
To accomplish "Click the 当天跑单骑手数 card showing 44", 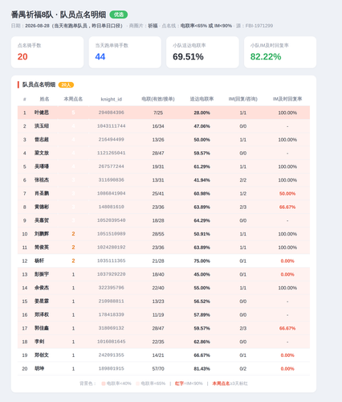I will click(125, 52).
